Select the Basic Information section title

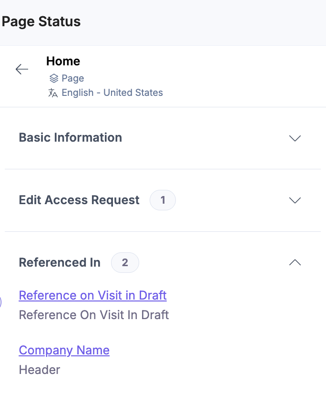click(70, 138)
